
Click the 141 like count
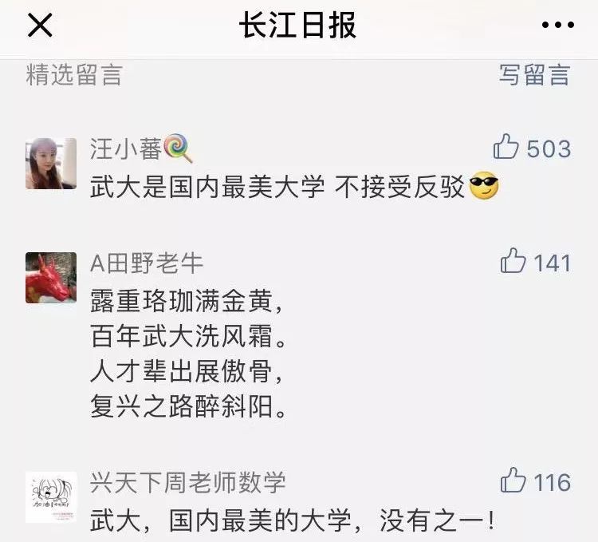pos(553,263)
